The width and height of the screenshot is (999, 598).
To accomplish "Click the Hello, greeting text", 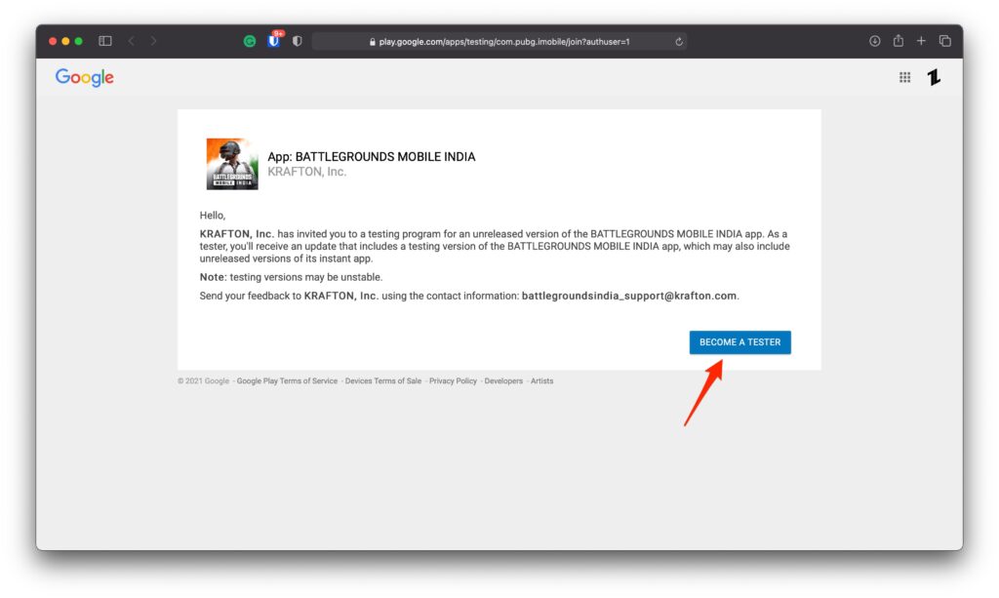I will pyautogui.click(x=212, y=216).
